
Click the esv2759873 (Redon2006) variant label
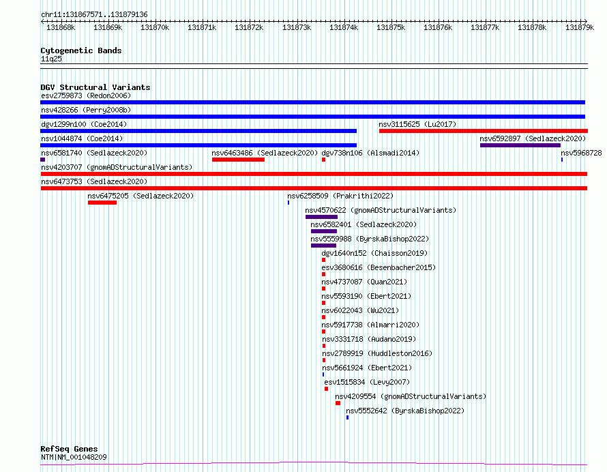click(x=86, y=95)
